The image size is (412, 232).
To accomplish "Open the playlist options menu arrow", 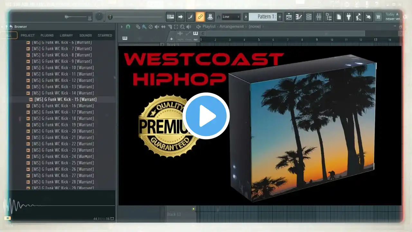I will [x=122, y=27].
